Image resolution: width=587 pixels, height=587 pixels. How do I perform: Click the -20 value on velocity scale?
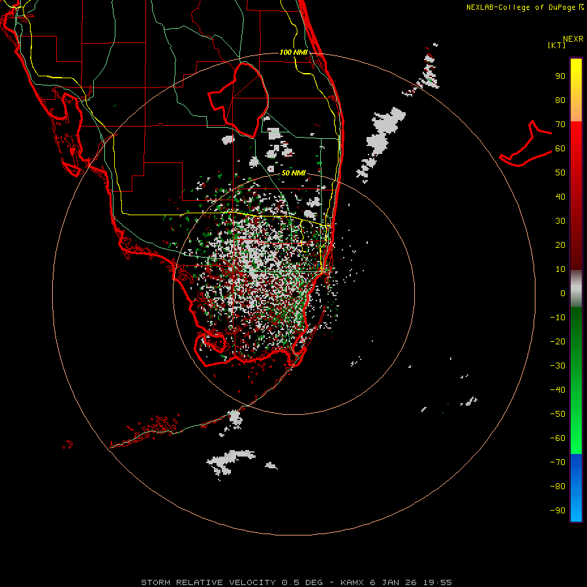[x=558, y=342]
